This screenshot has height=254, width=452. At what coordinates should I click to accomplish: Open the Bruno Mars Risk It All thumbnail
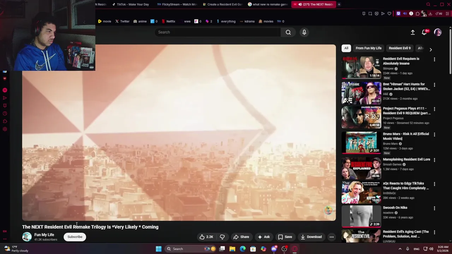[361, 143]
